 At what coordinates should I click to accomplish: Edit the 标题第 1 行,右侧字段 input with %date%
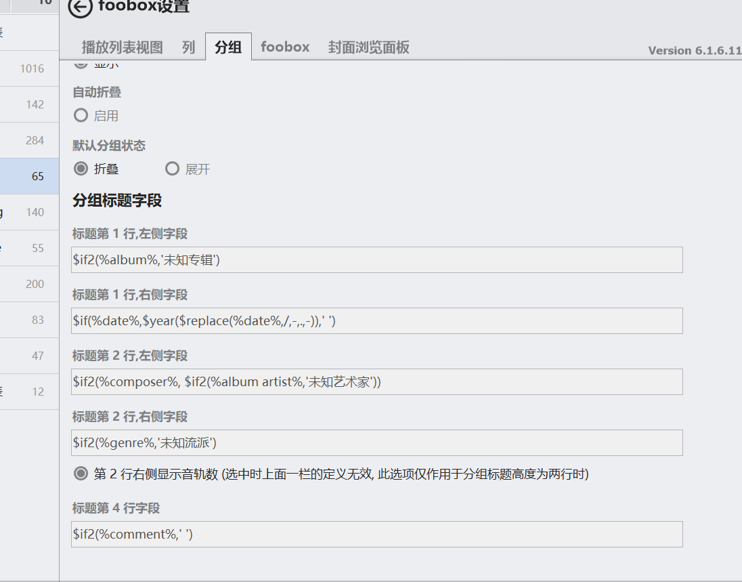coord(376,320)
